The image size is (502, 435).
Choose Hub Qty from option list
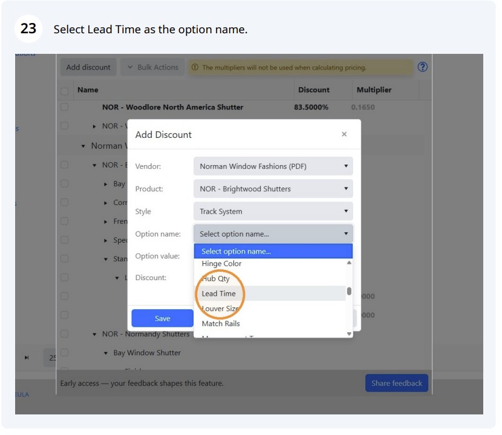[270, 278]
